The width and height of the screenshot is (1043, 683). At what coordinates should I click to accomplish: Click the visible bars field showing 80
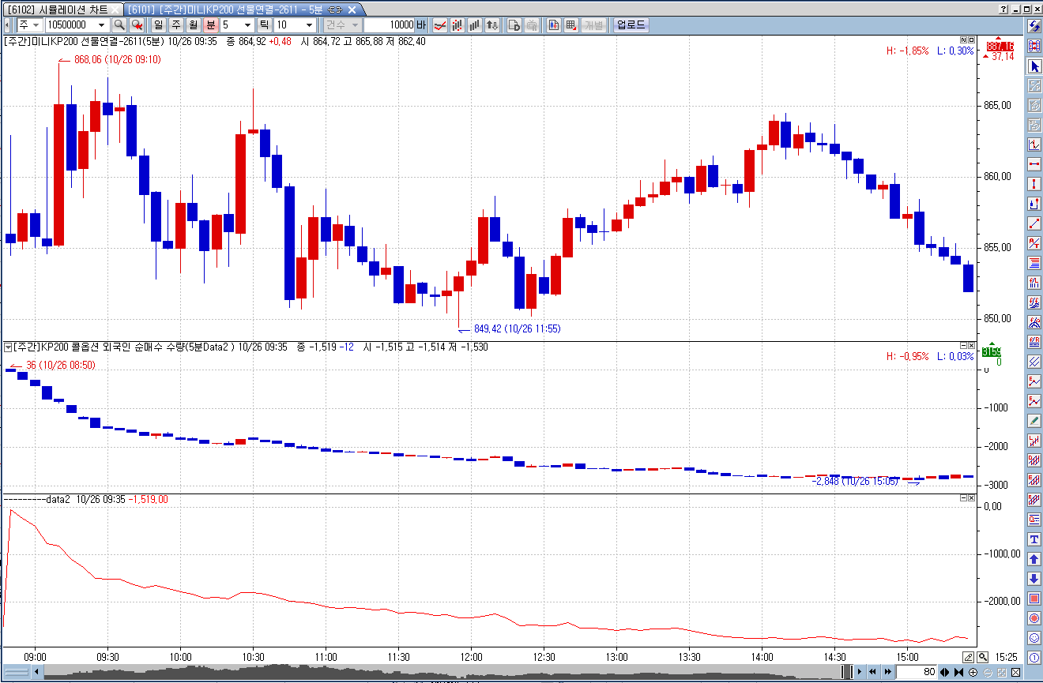[917, 673]
